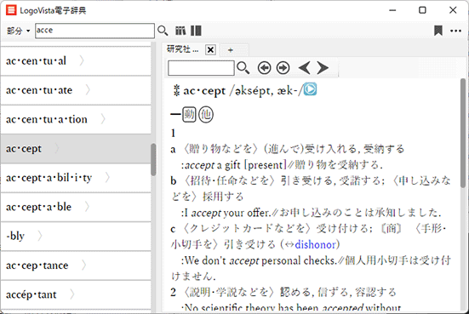Jump to previous entry with left chevron
469x314 pixels.
[305, 68]
